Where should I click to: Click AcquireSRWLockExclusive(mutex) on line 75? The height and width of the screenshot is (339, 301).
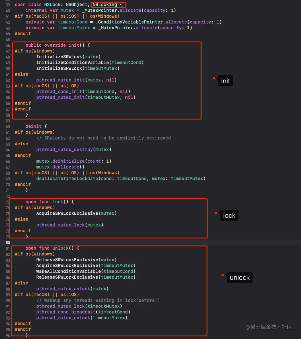click(x=76, y=213)
